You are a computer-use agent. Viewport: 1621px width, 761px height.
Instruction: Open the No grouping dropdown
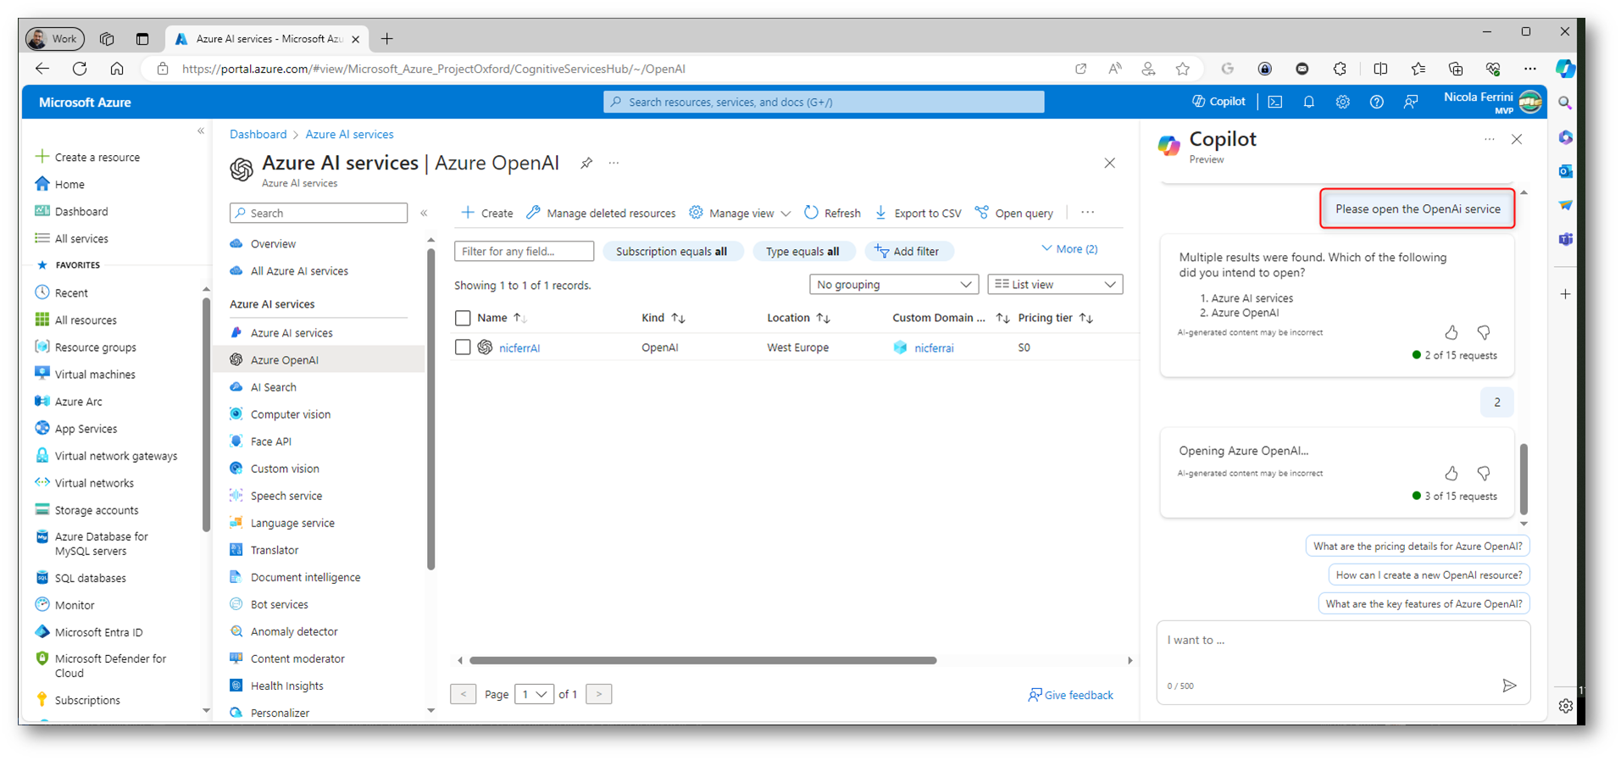894,285
